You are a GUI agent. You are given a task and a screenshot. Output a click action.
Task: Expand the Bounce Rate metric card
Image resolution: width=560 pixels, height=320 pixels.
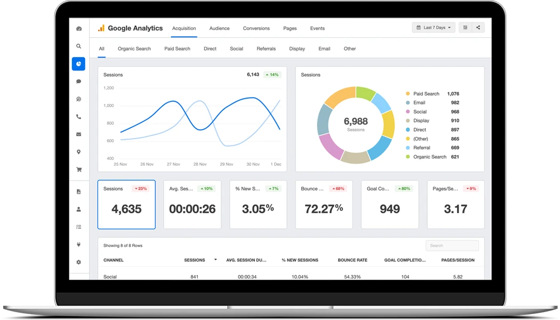pos(324,204)
